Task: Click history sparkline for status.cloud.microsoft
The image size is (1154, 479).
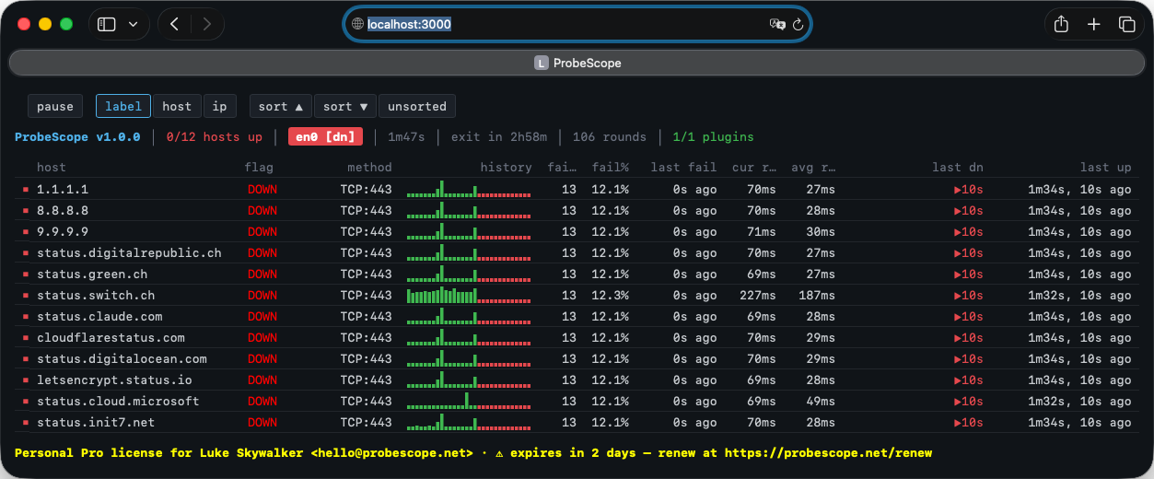Action: click(x=469, y=401)
